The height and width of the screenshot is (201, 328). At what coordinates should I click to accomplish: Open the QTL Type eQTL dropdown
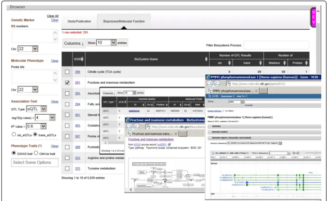(x=36, y=109)
